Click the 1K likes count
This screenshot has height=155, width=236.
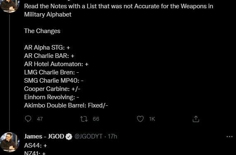(152, 119)
